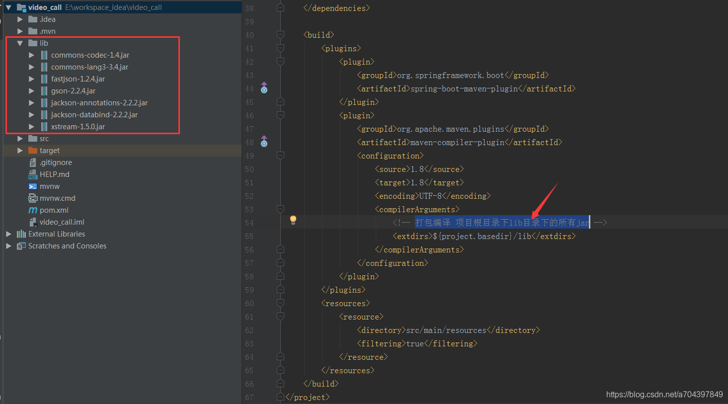
Task: Click the extdirs line in editor
Action: [x=484, y=236]
